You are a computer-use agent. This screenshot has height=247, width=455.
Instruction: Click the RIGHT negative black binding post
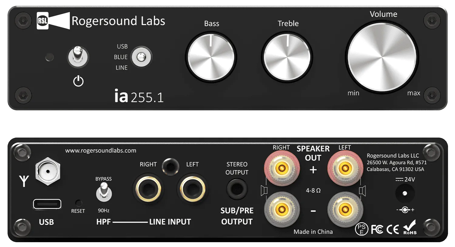282,209
